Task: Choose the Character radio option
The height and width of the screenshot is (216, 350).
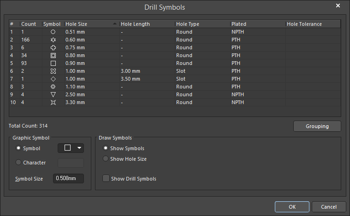Action: (x=18, y=163)
